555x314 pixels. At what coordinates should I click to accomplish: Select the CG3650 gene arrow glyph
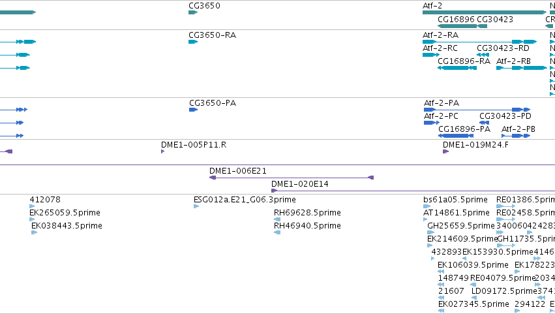click(x=193, y=12)
